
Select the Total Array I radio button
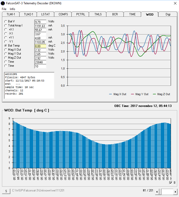pos(6,26)
